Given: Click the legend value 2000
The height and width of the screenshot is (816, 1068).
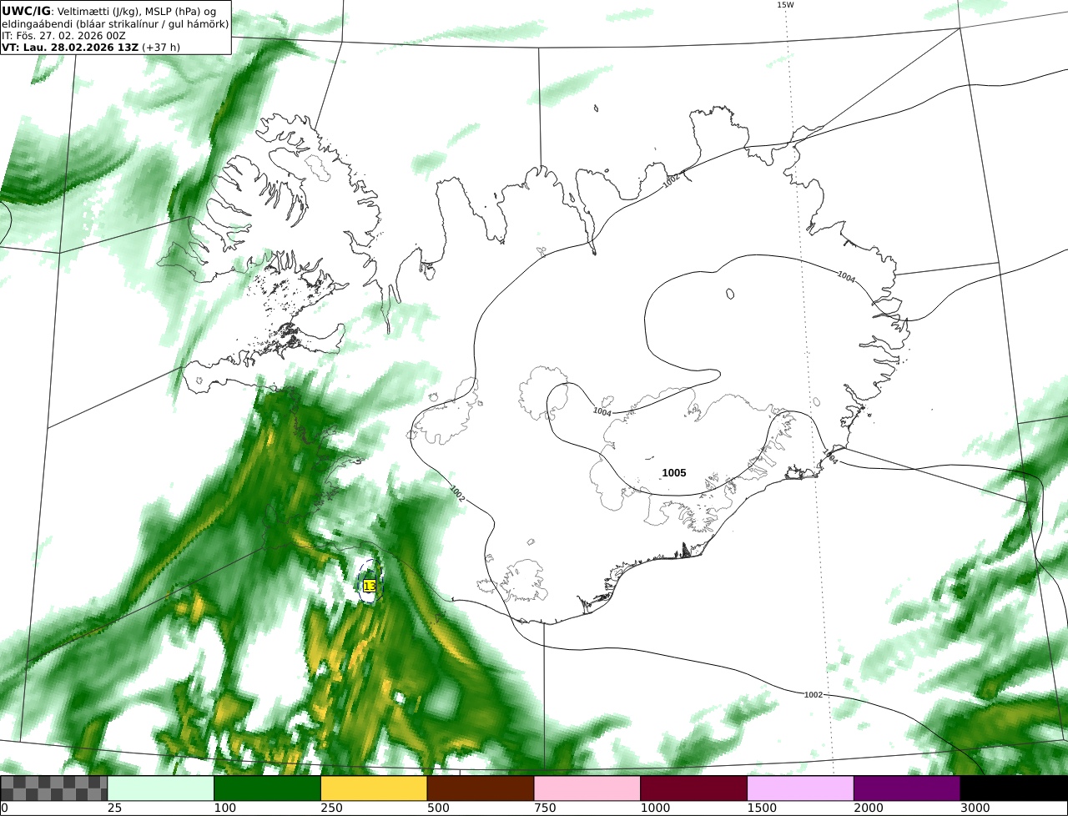Looking at the screenshot, I should pos(867,808).
